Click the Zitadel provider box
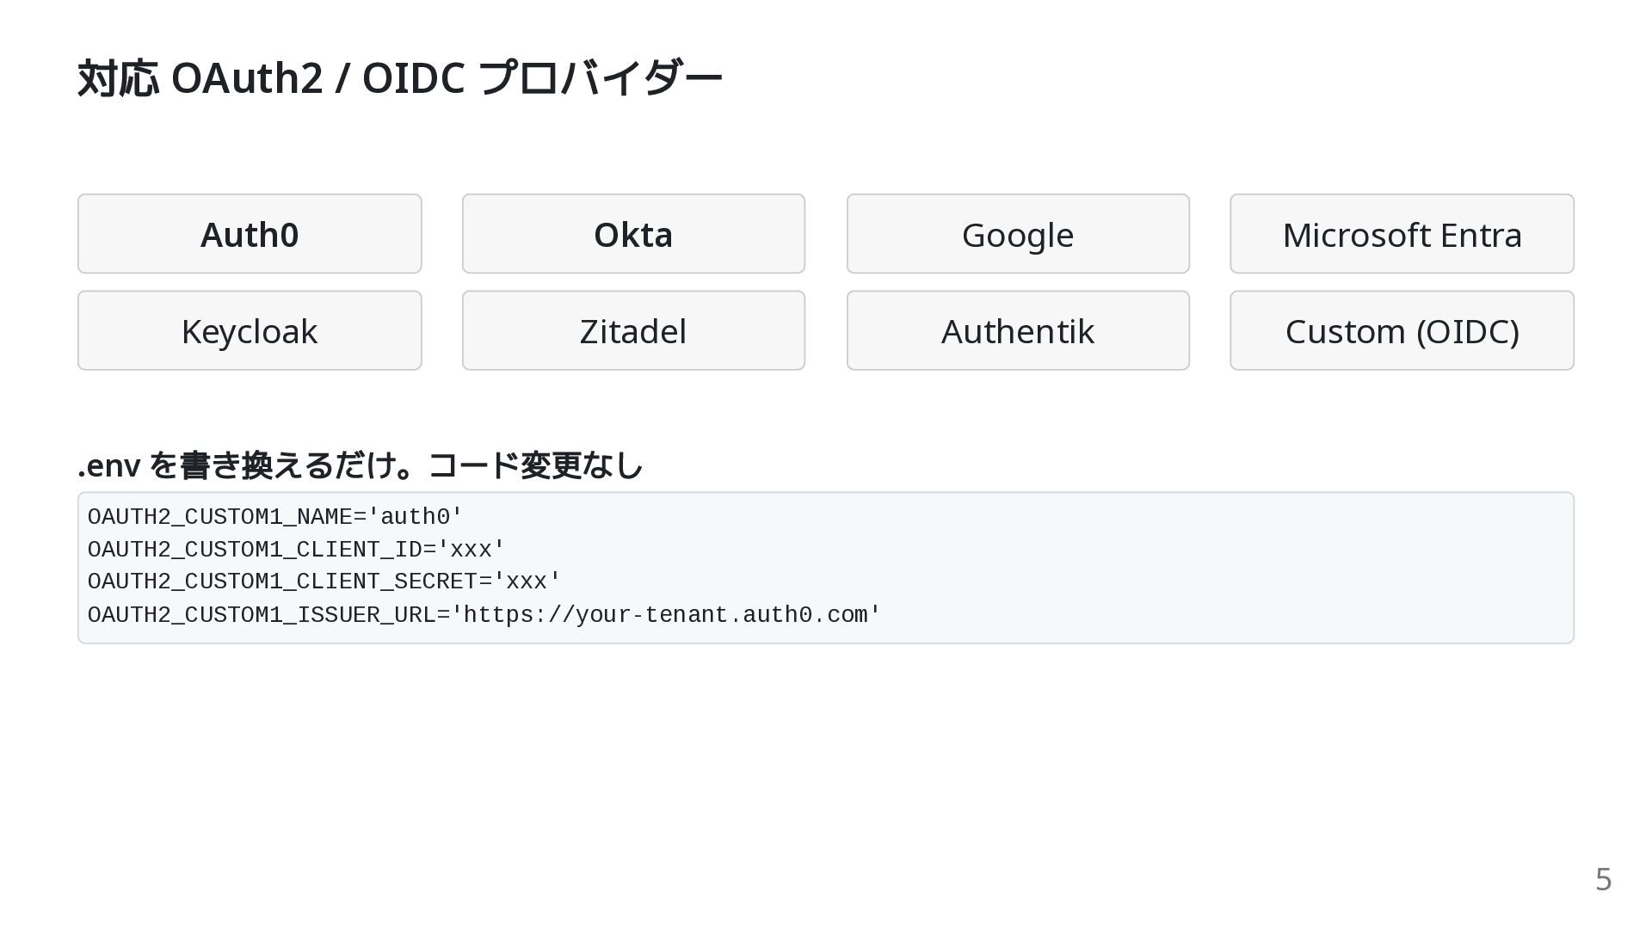The width and height of the screenshot is (1652, 929). [633, 330]
